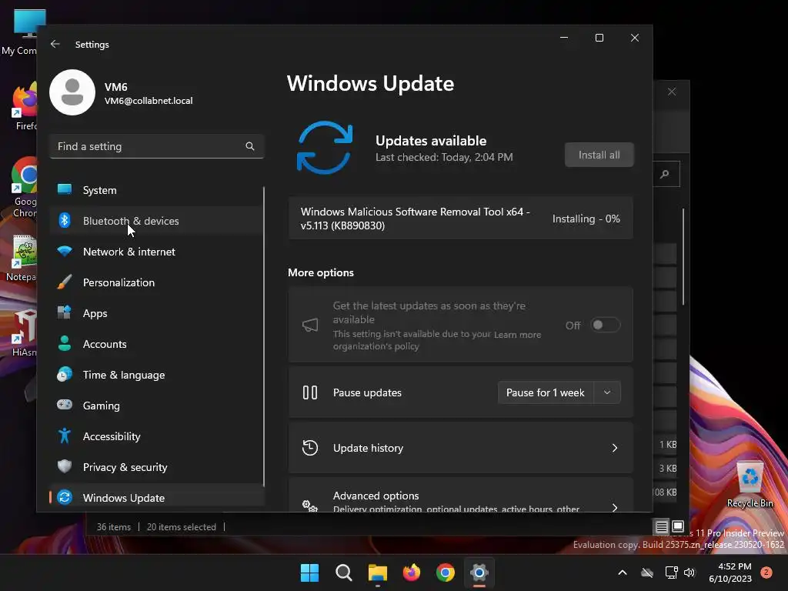Select the HiAsm desktop shortcut
This screenshot has height=591, width=788.
click(24, 332)
